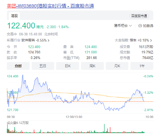Click the 09:30 time axis label

pyautogui.click(x=11, y=117)
